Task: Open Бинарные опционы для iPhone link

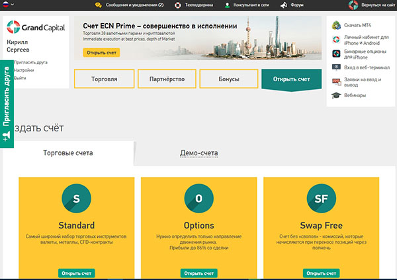Action: tap(365, 54)
